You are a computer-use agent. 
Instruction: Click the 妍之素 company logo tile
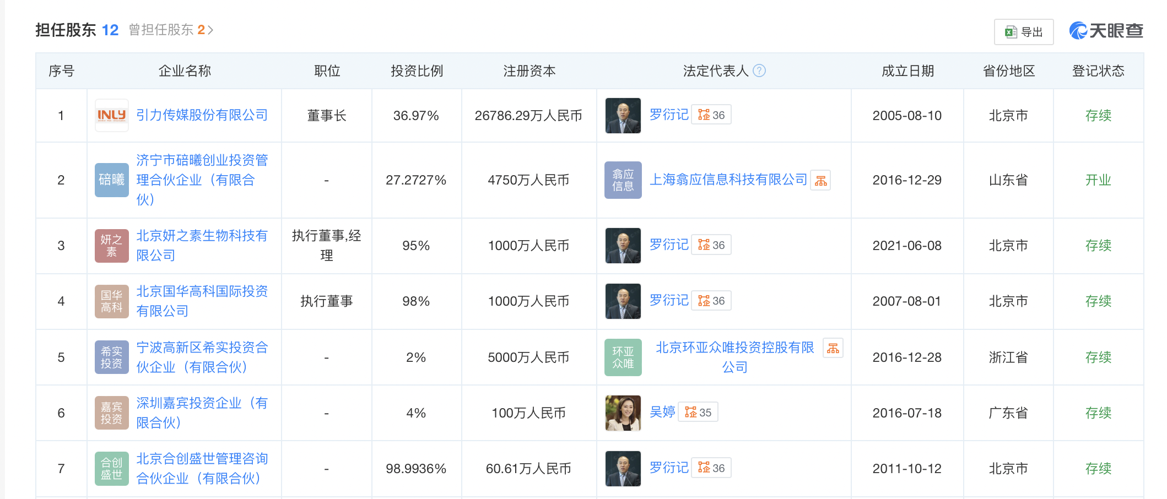click(112, 246)
